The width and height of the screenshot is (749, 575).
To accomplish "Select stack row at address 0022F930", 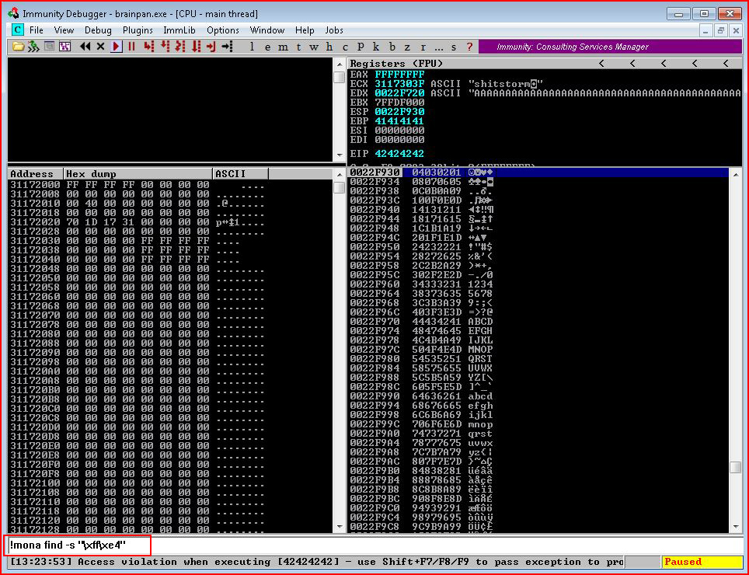I will click(x=538, y=172).
